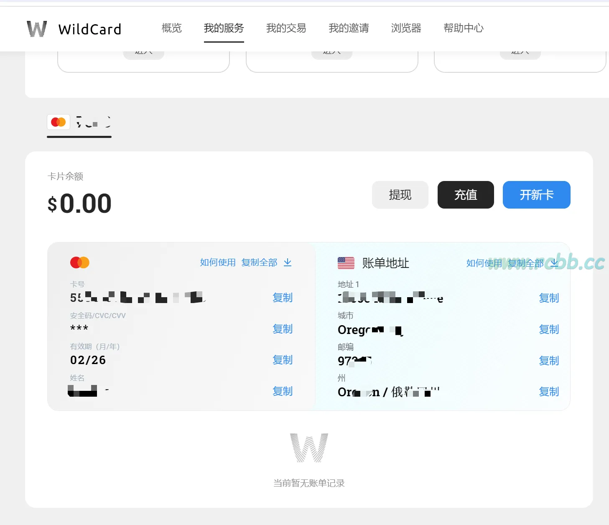Screen dimensions: 609x525
Task: Open 我的邀请 in navigation
Action: point(349,28)
